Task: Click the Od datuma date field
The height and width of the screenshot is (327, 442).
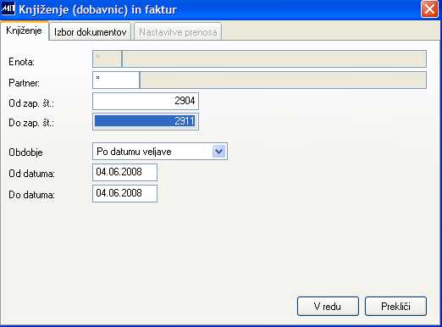Action: tap(124, 172)
